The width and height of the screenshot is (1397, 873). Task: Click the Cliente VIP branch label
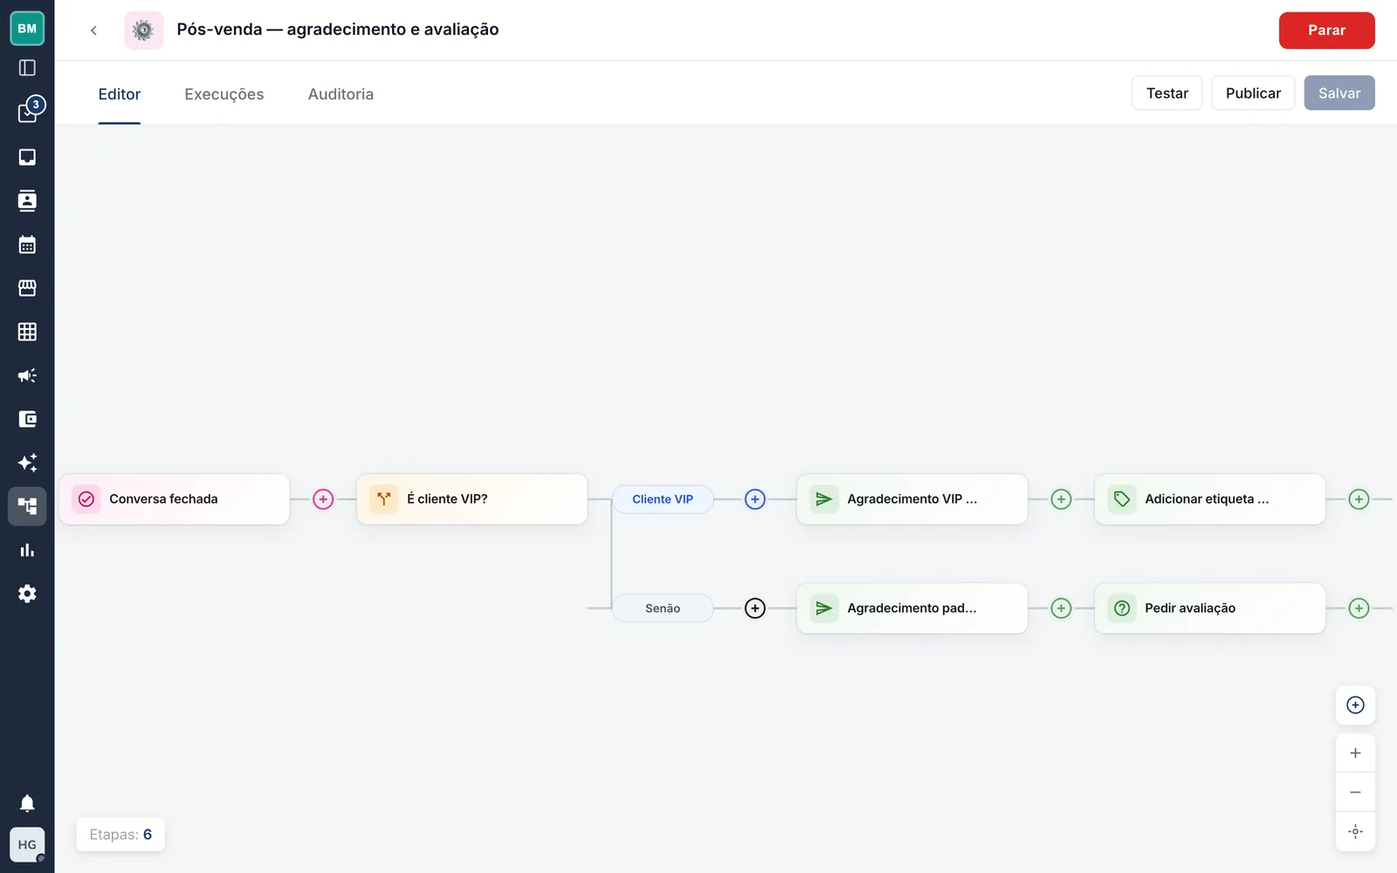pyautogui.click(x=663, y=499)
